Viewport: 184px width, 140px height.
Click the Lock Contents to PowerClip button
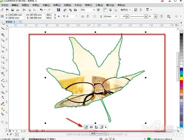coord(102,127)
